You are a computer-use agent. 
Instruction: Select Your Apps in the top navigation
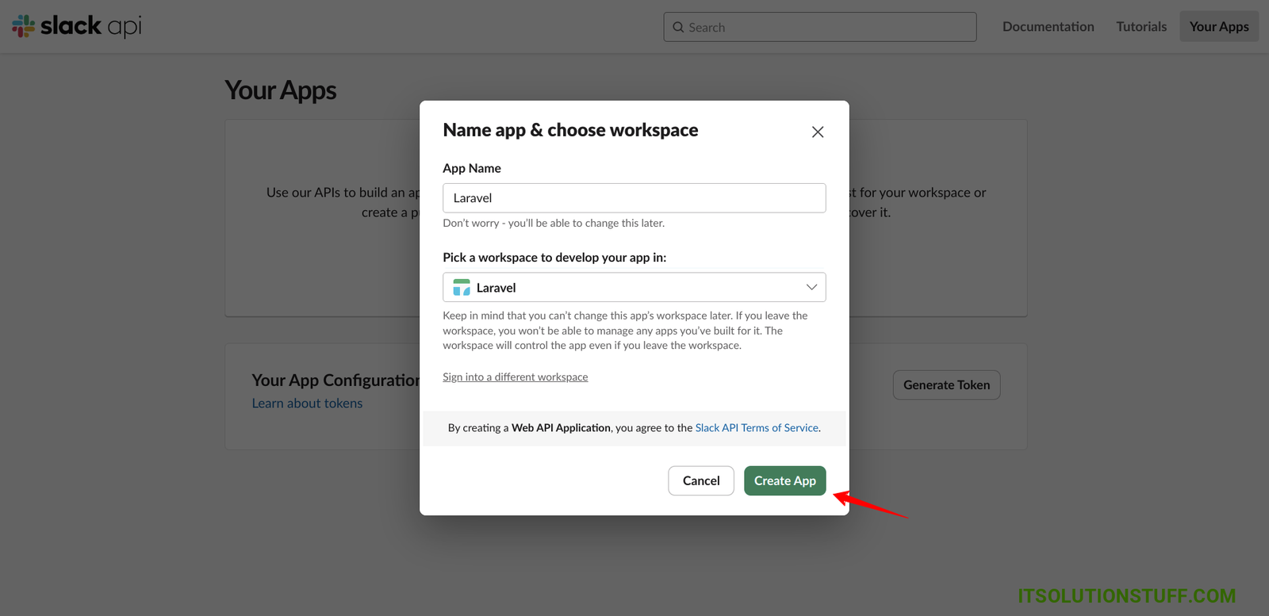point(1218,27)
